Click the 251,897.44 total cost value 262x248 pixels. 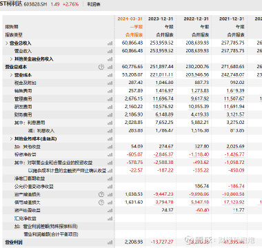click(161, 67)
